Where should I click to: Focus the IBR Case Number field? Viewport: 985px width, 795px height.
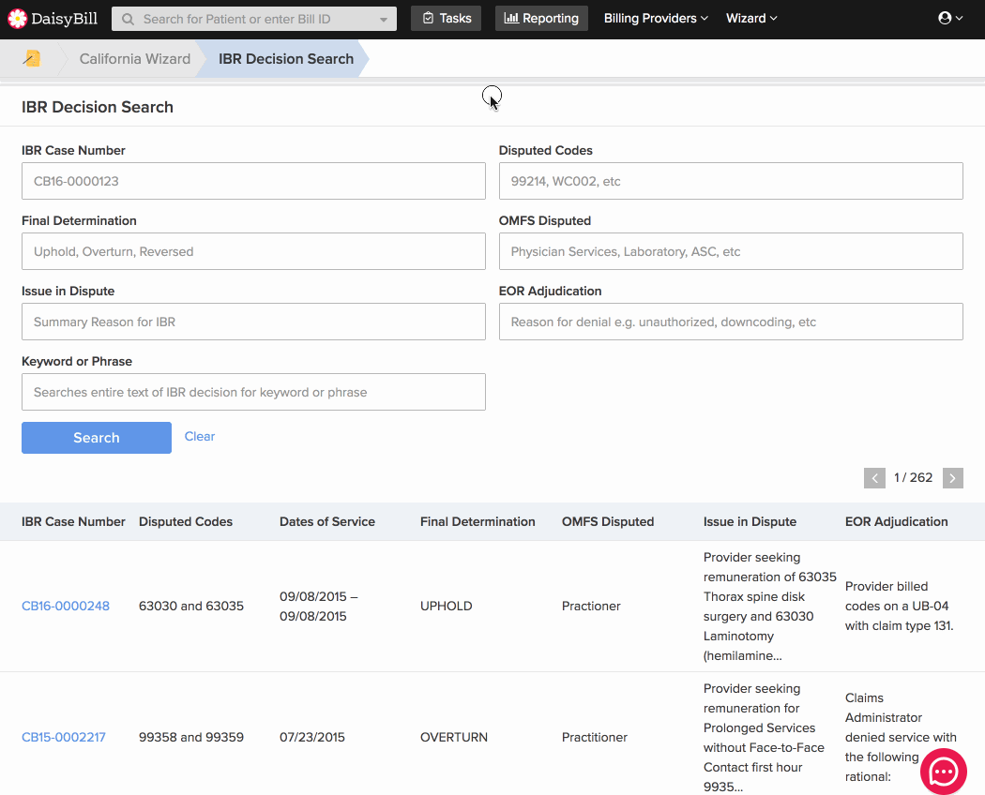coord(253,181)
